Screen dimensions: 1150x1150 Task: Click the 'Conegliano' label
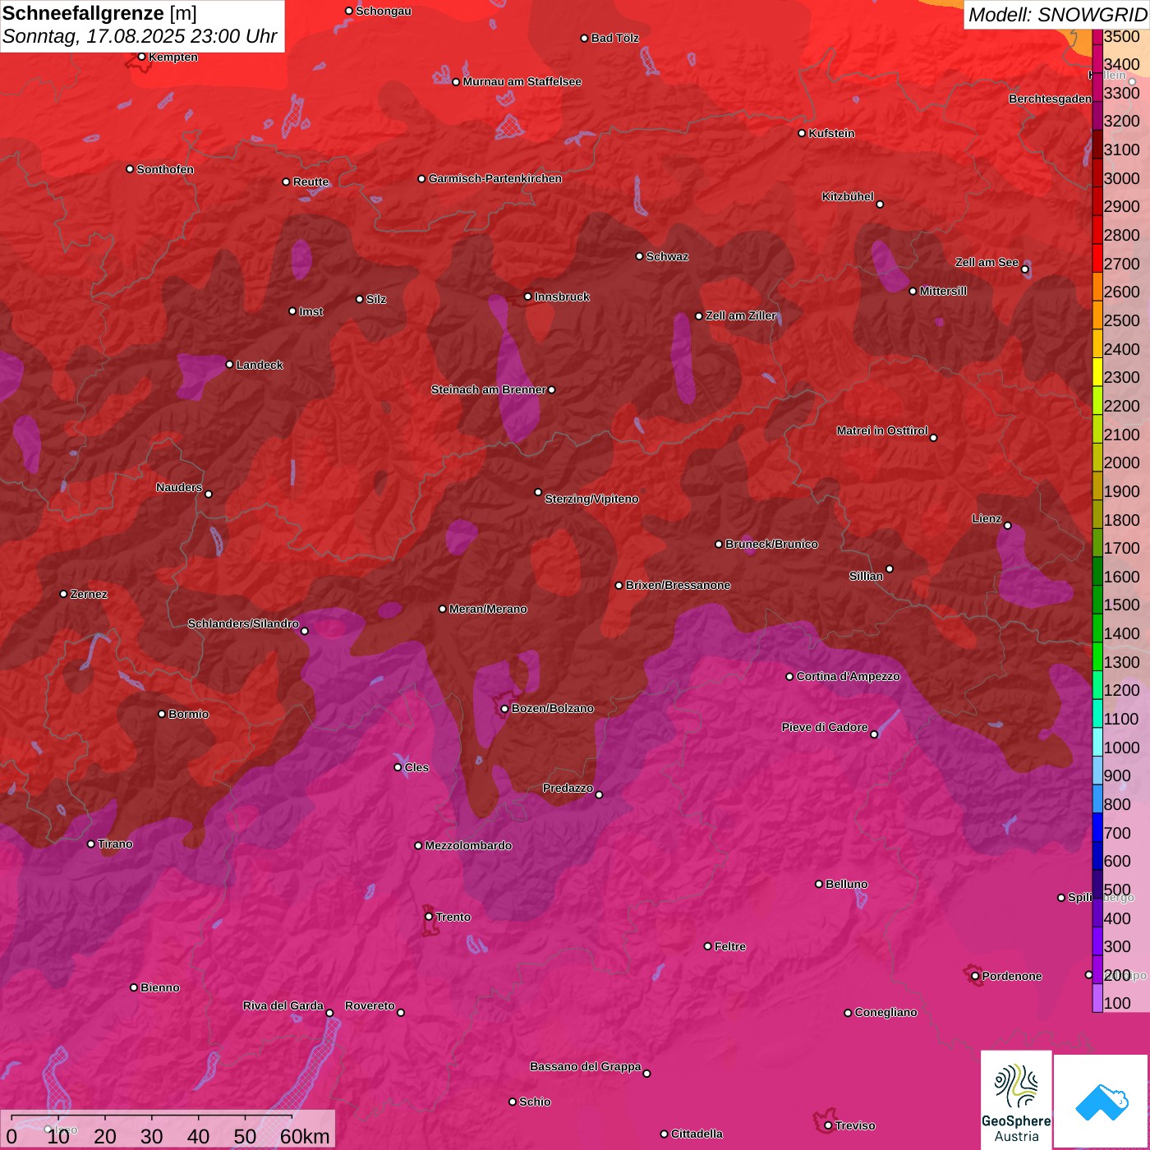coord(885,1012)
